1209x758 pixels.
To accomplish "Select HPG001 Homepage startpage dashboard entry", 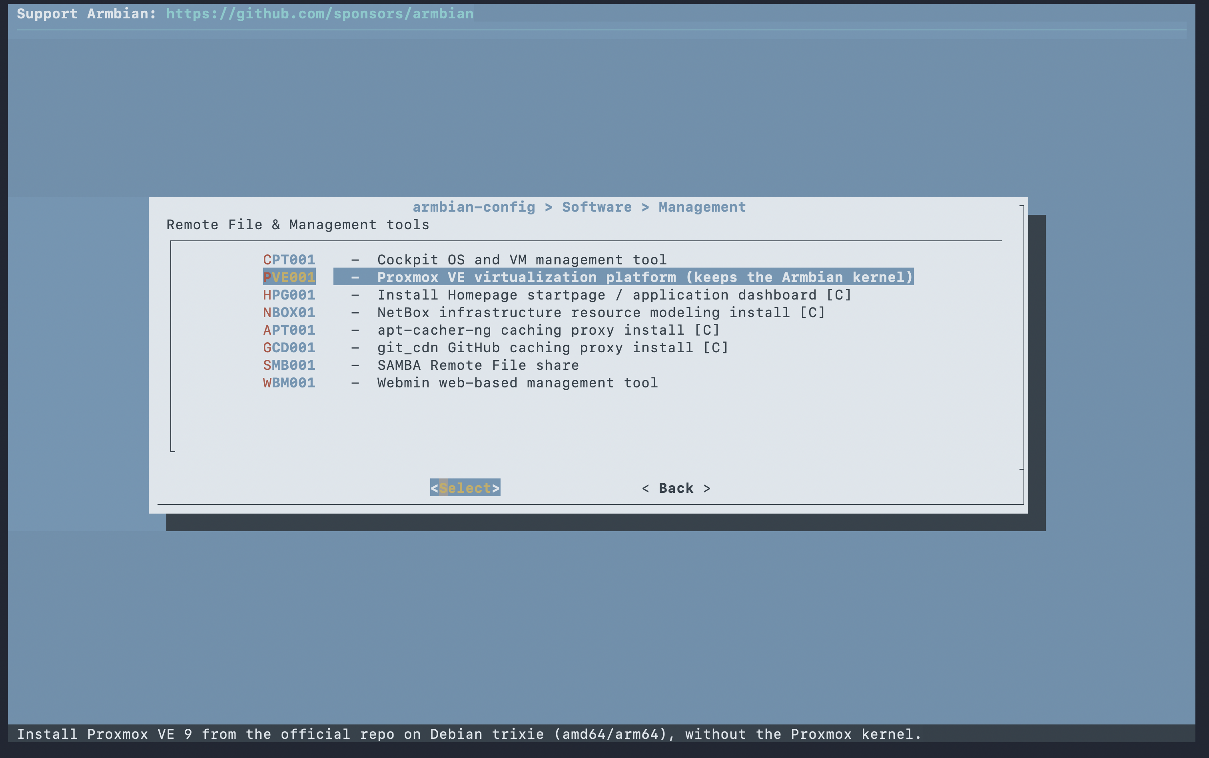I will (x=557, y=295).
